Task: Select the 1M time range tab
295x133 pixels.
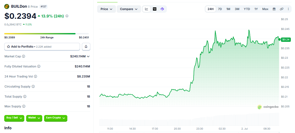Action: tap(228, 9)
